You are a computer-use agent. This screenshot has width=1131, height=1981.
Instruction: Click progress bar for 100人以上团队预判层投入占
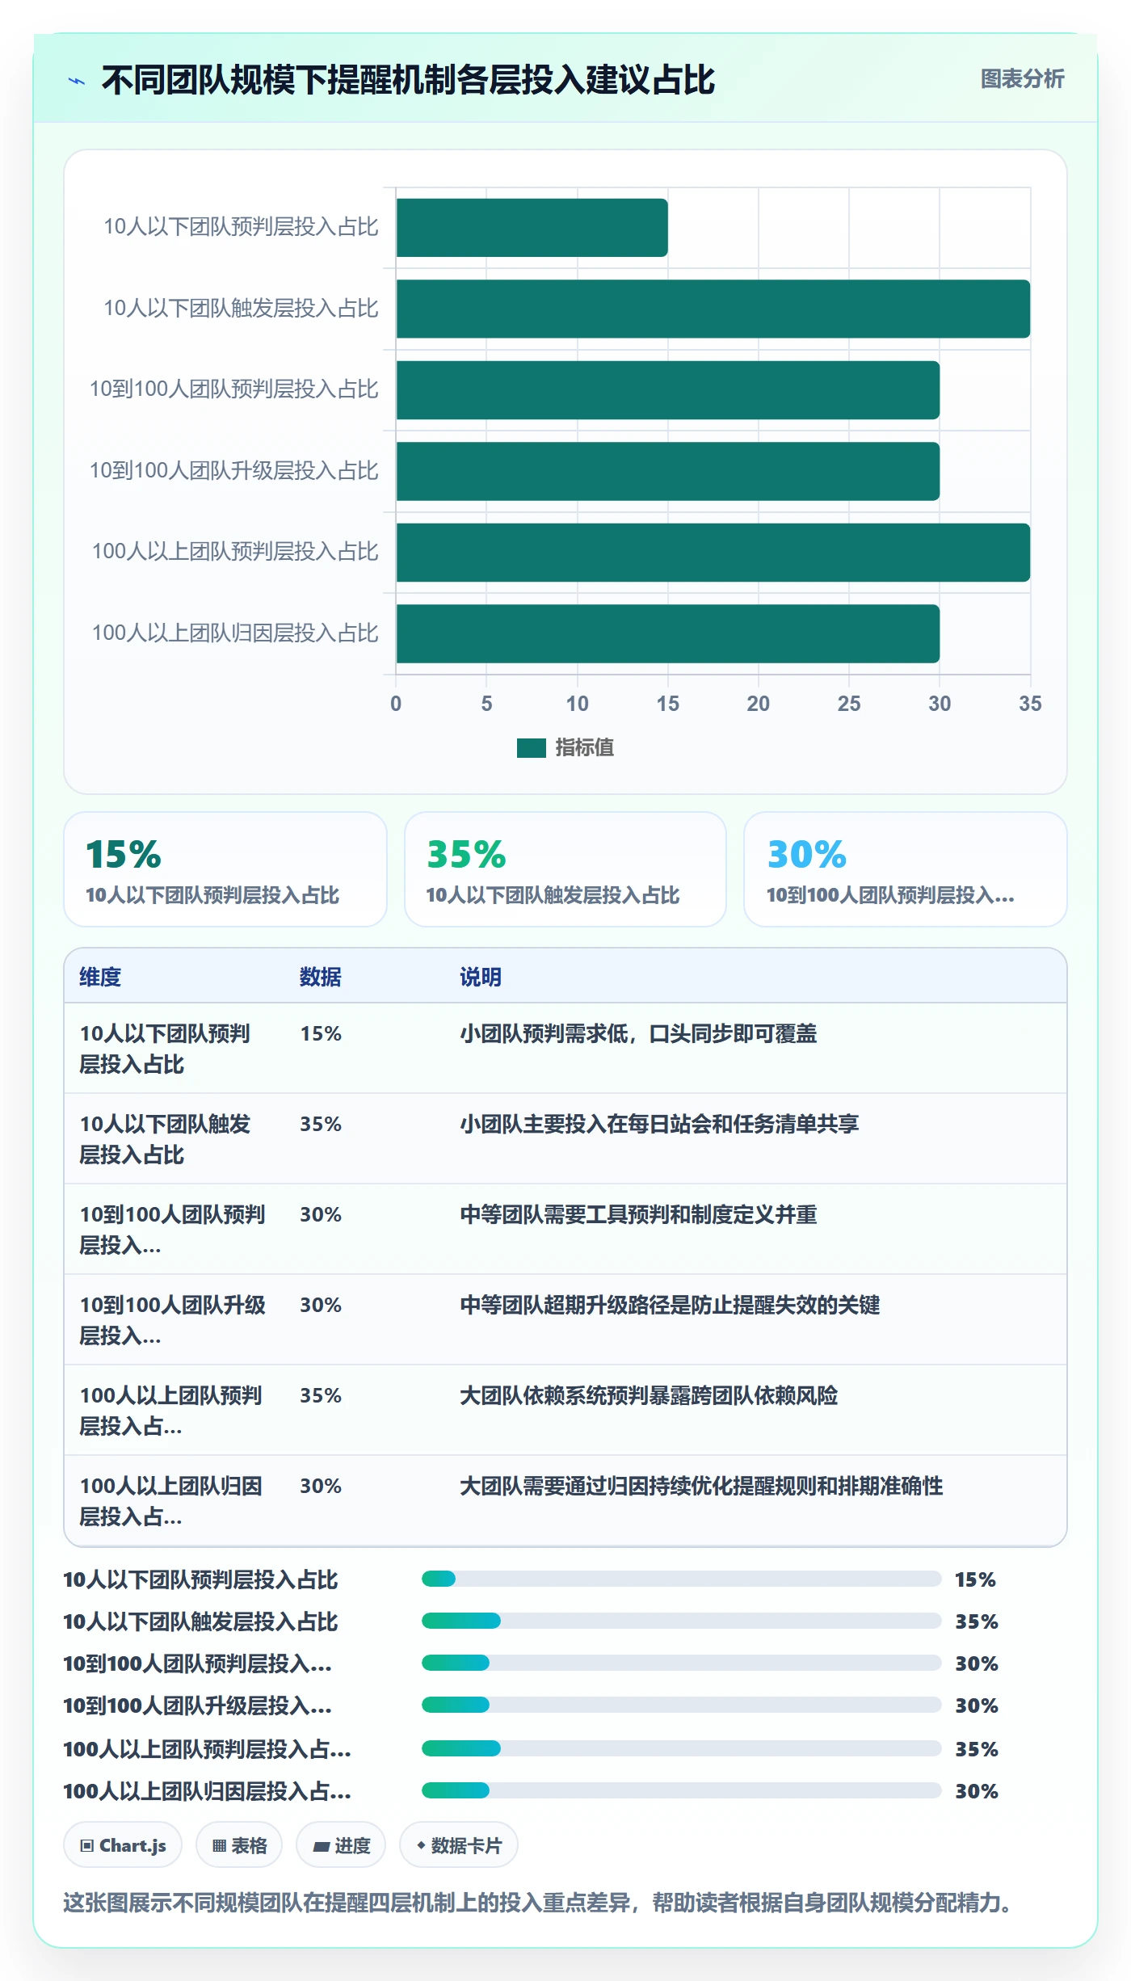click(682, 1748)
